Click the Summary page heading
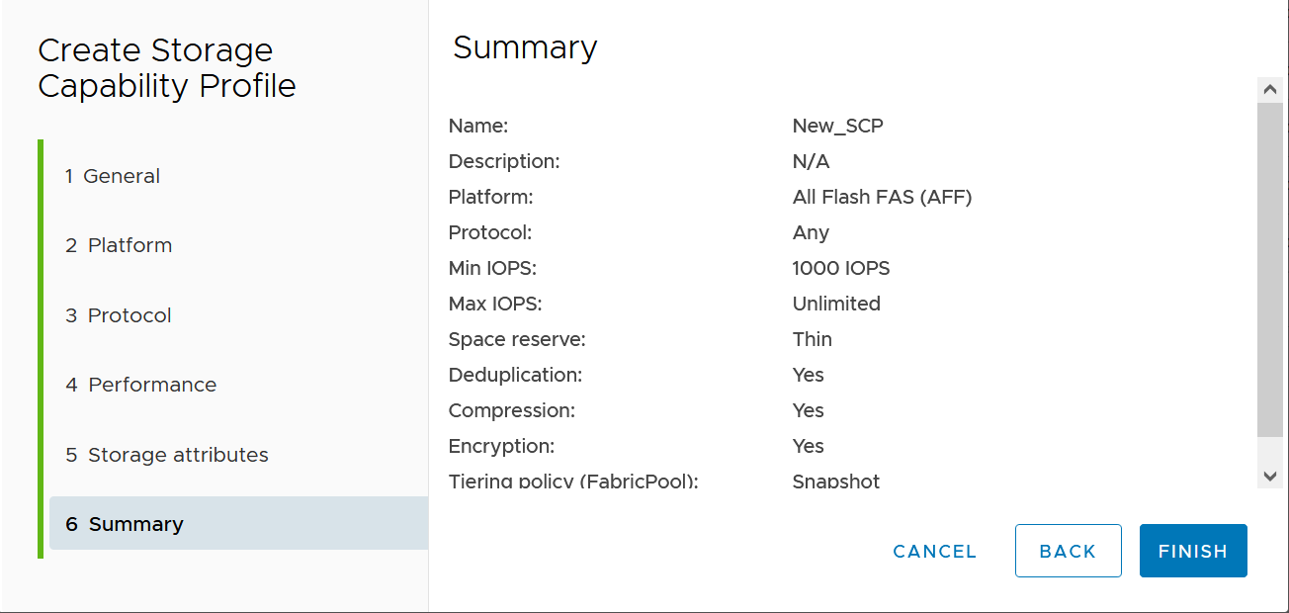The image size is (1289, 613). [x=525, y=47]
